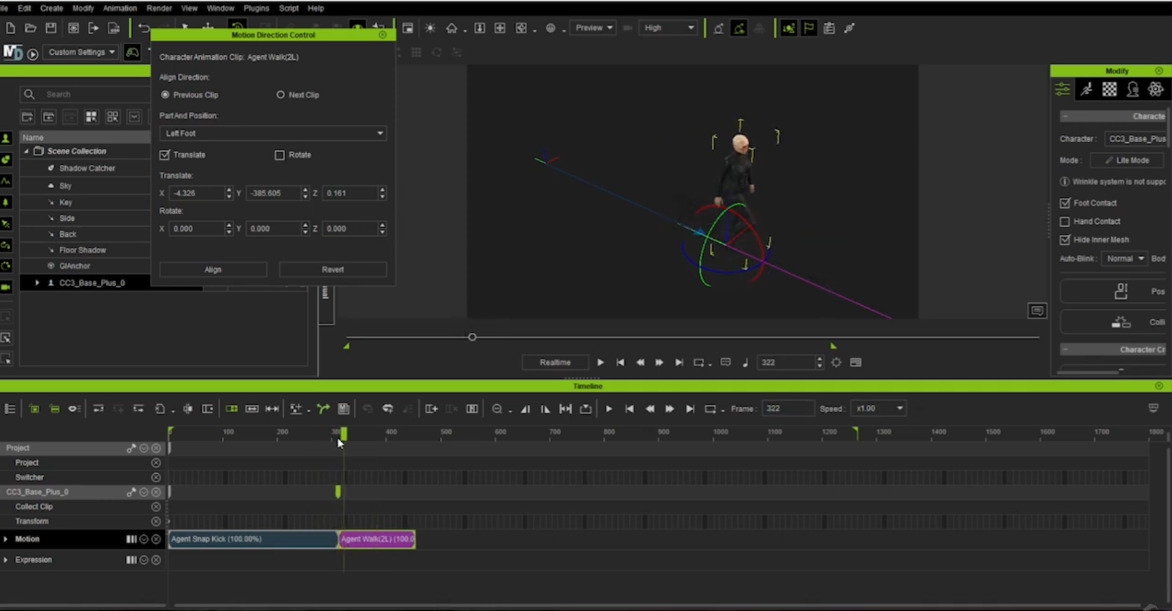Enable the Rotate checkbox

280,155
